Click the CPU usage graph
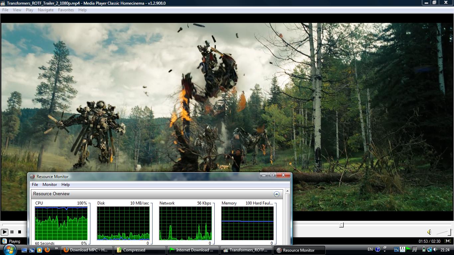Viewport: 454px width, 255px height. coord(61,223)
